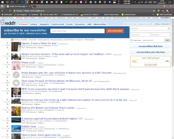Open the teratas tab
This screenshot has width=174, height=139.
(69, 24)
